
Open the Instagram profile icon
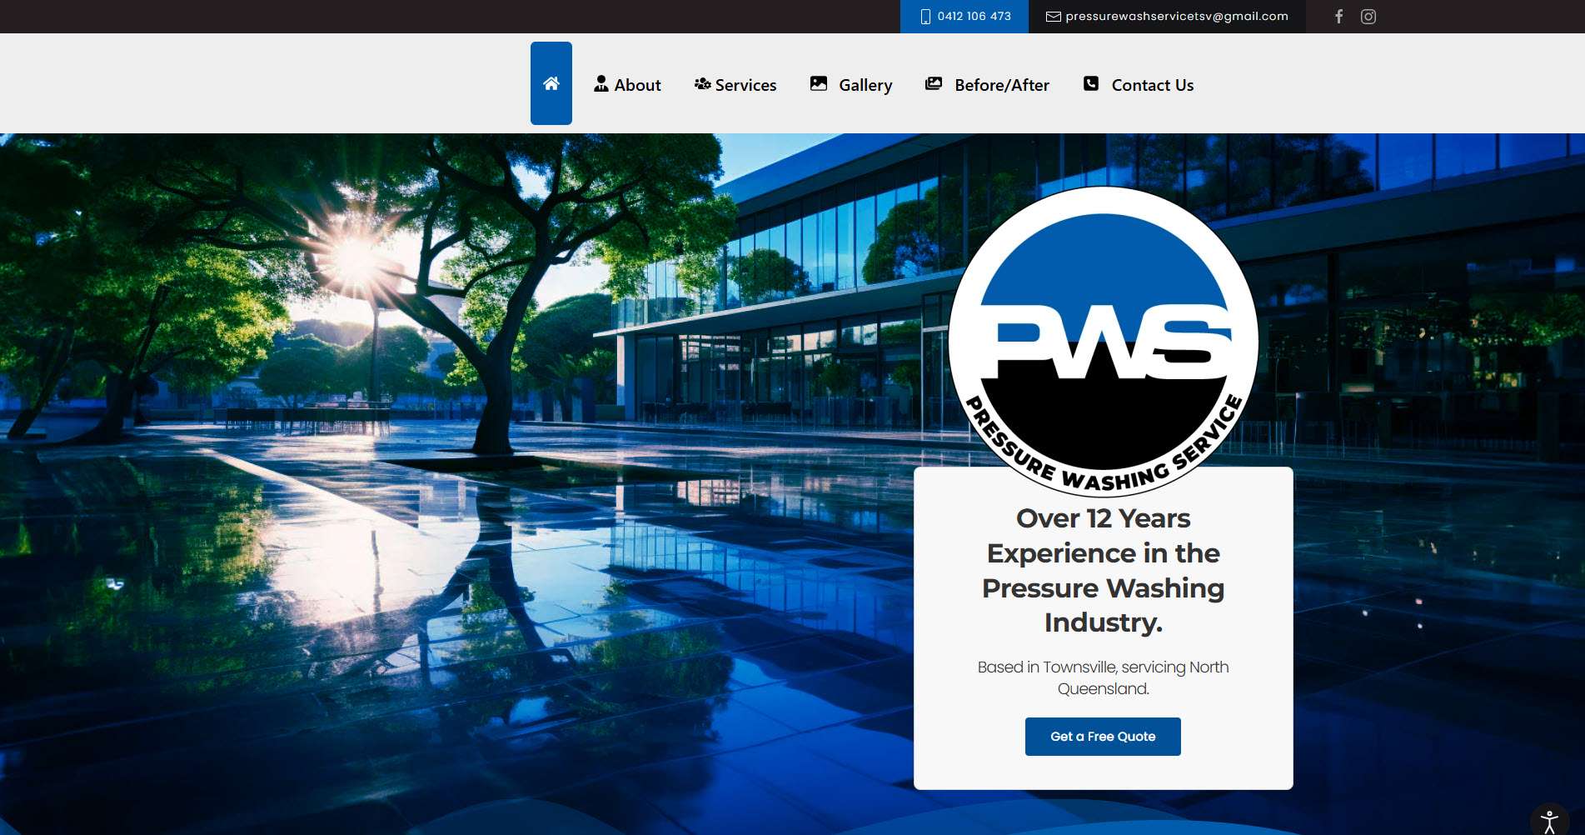pos(1368,17)
